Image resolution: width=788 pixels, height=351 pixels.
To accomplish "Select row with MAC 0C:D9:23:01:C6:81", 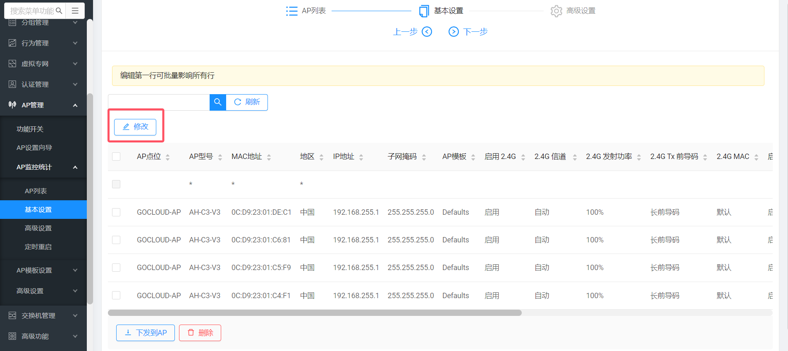I will [x=116, y=240].
